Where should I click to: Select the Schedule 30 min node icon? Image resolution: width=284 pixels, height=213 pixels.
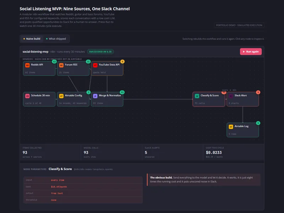(27, 96)
